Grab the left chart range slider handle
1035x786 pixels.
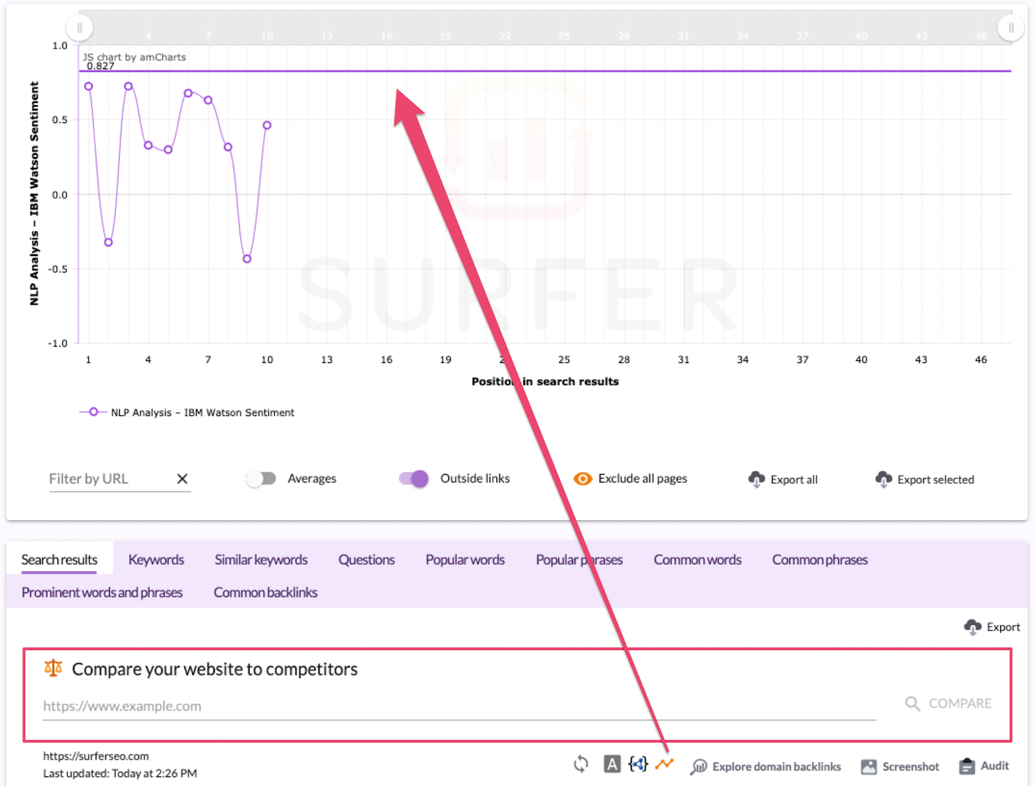point(80,28)
